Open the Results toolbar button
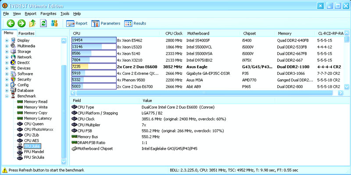The width and height of the screenshot is (351, 175). [135, 24]
